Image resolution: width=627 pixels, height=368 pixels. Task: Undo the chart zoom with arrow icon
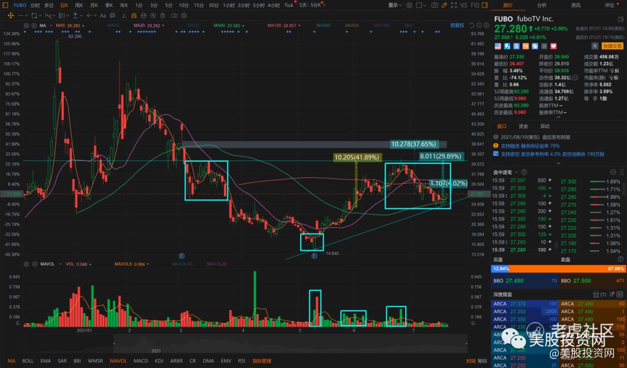[x=471, y=25]
